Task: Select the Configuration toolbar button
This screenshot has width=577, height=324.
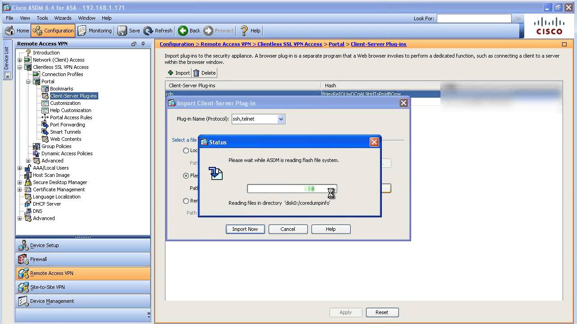Action: [53, 31]
